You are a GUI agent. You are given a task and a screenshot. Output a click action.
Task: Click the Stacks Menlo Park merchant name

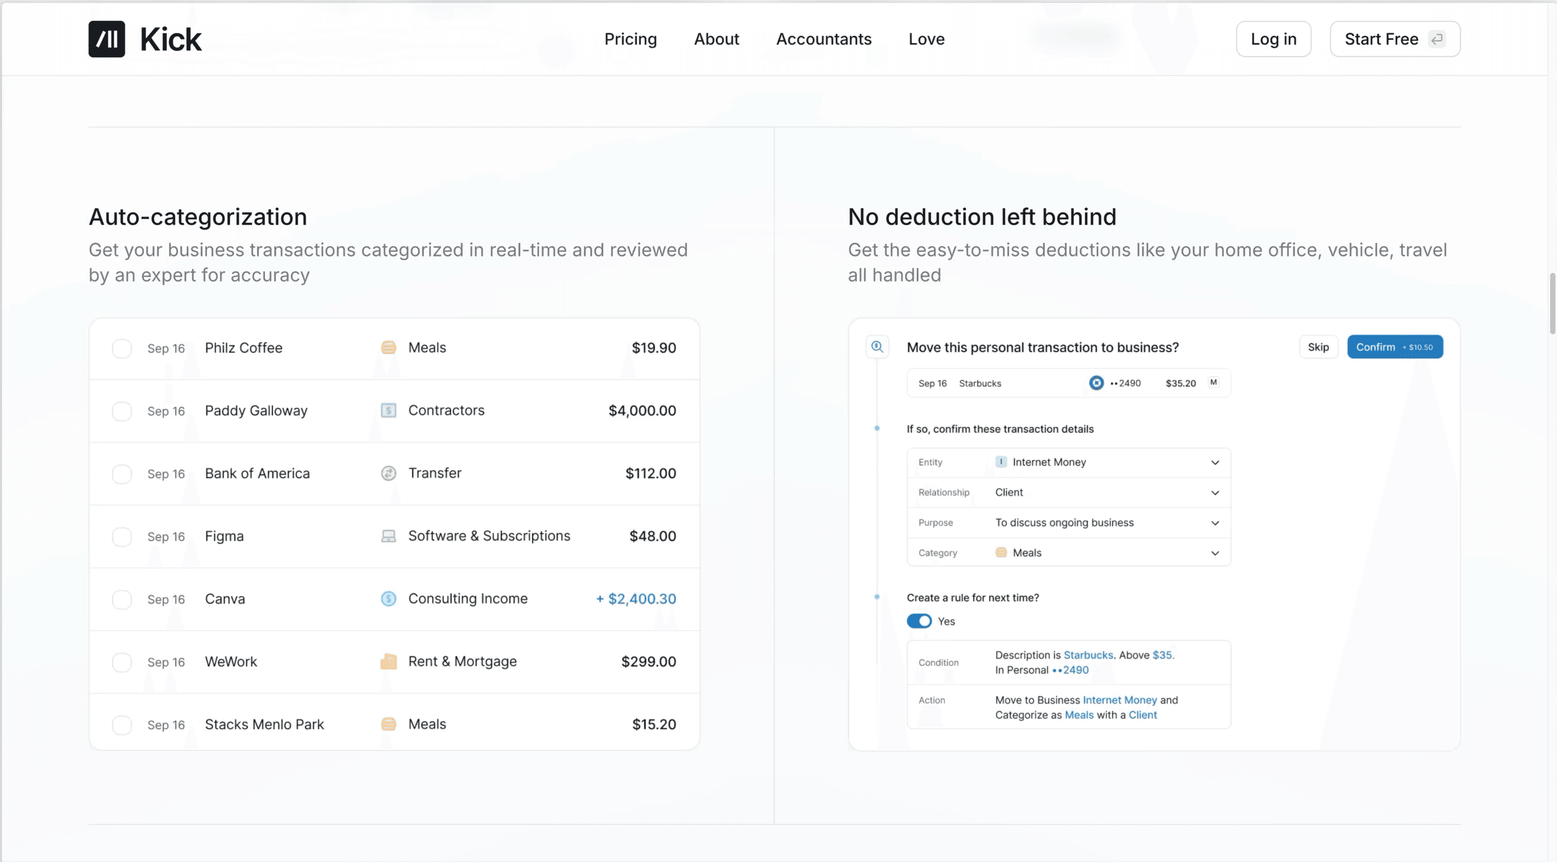[x=264, y=725]
